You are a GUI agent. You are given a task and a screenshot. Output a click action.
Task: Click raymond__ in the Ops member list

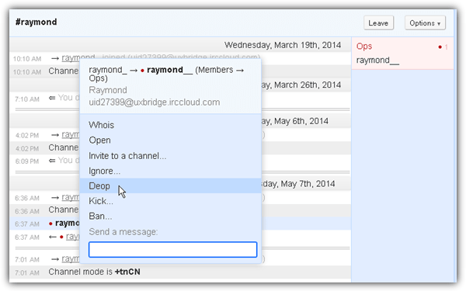click(377, 61)
